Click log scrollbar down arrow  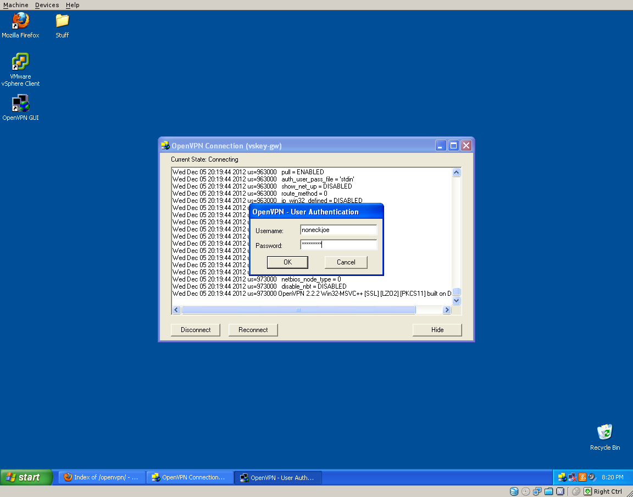tap(456, 300)
